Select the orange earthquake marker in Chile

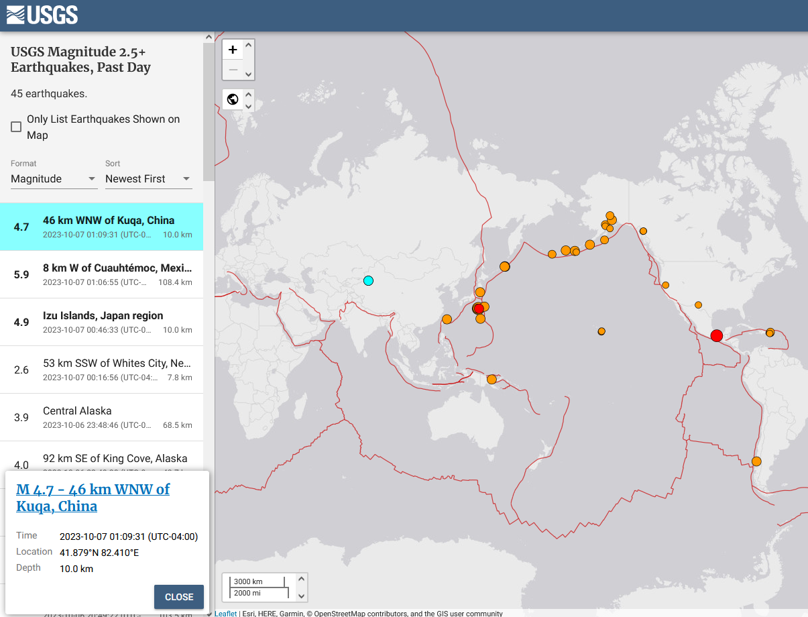tap(756, 461)
